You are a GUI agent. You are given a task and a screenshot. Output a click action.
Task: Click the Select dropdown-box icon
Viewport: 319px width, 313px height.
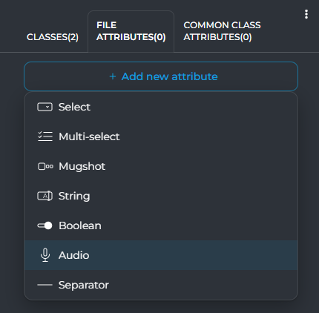[x=45, y=107]
